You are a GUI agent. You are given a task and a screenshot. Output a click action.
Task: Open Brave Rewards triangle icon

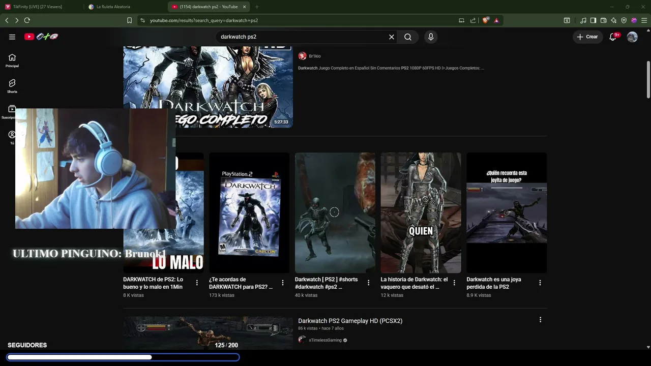pyautogui.click(x=496, y=20)
